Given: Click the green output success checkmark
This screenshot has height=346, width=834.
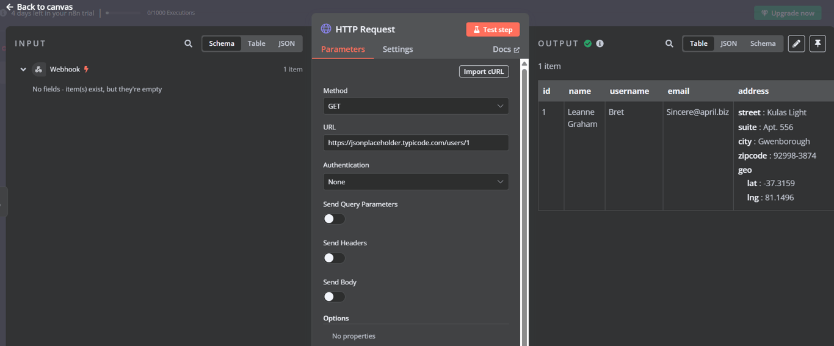Looking at the screenshot, I should click(588, 44).
